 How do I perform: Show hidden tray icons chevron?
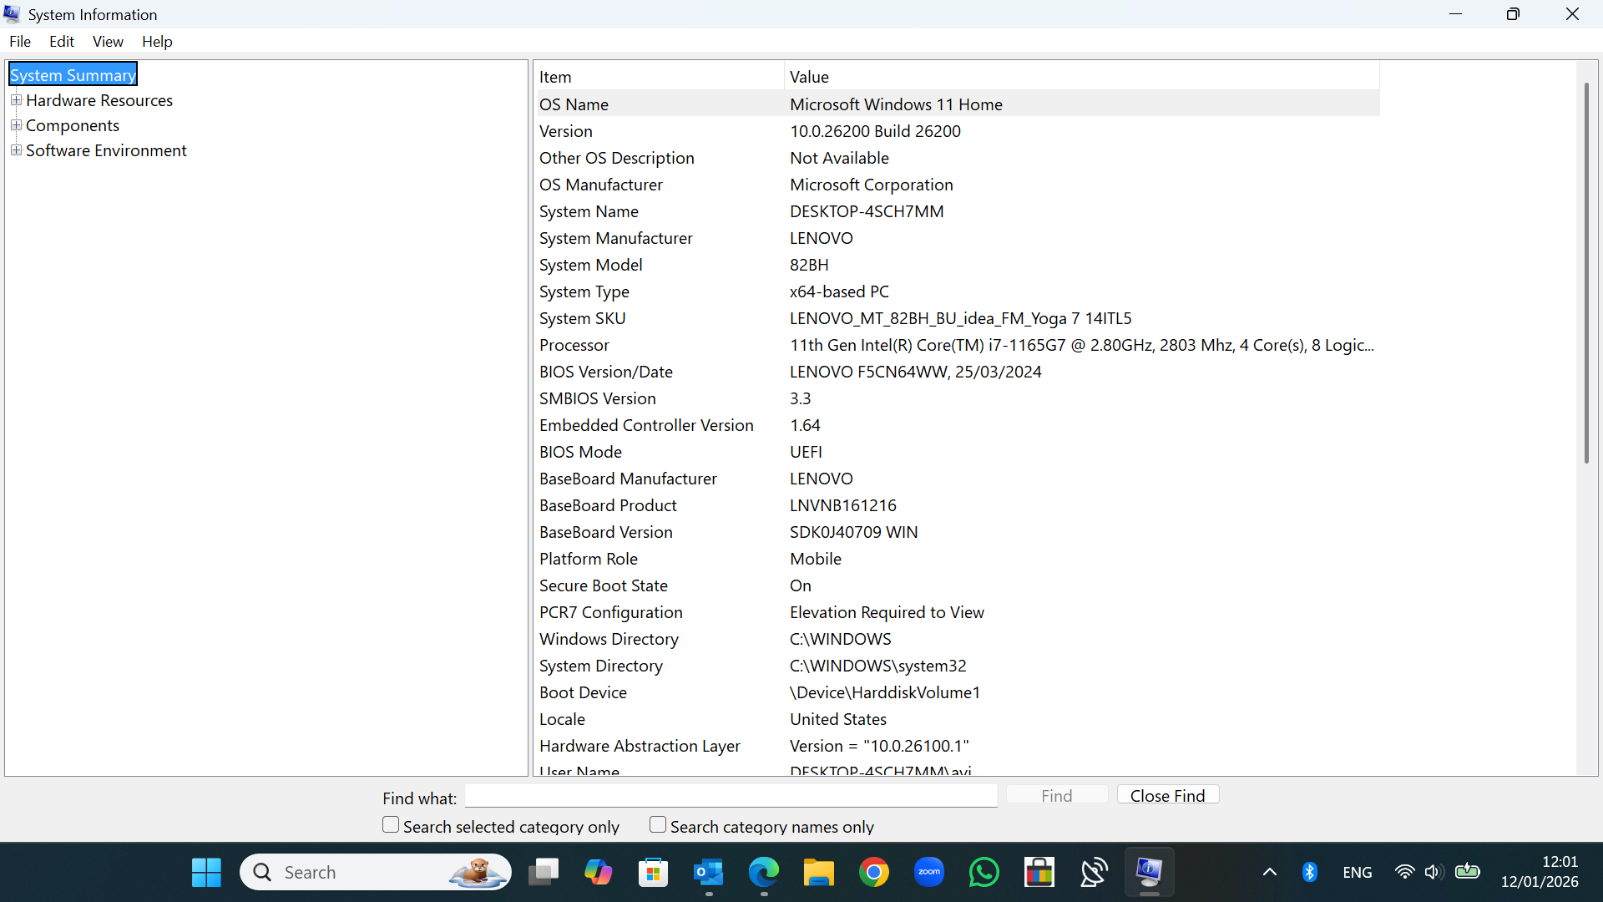[1269, 872]
